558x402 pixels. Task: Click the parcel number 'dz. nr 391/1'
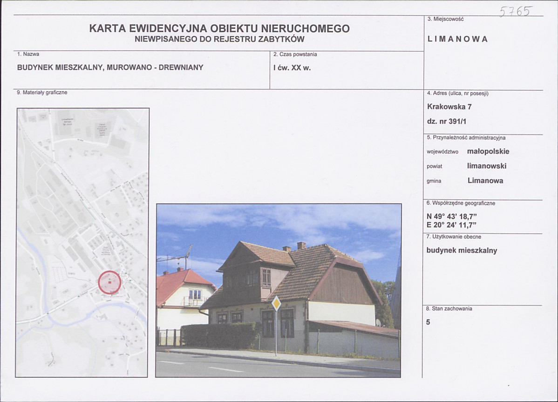pos(447,122)
